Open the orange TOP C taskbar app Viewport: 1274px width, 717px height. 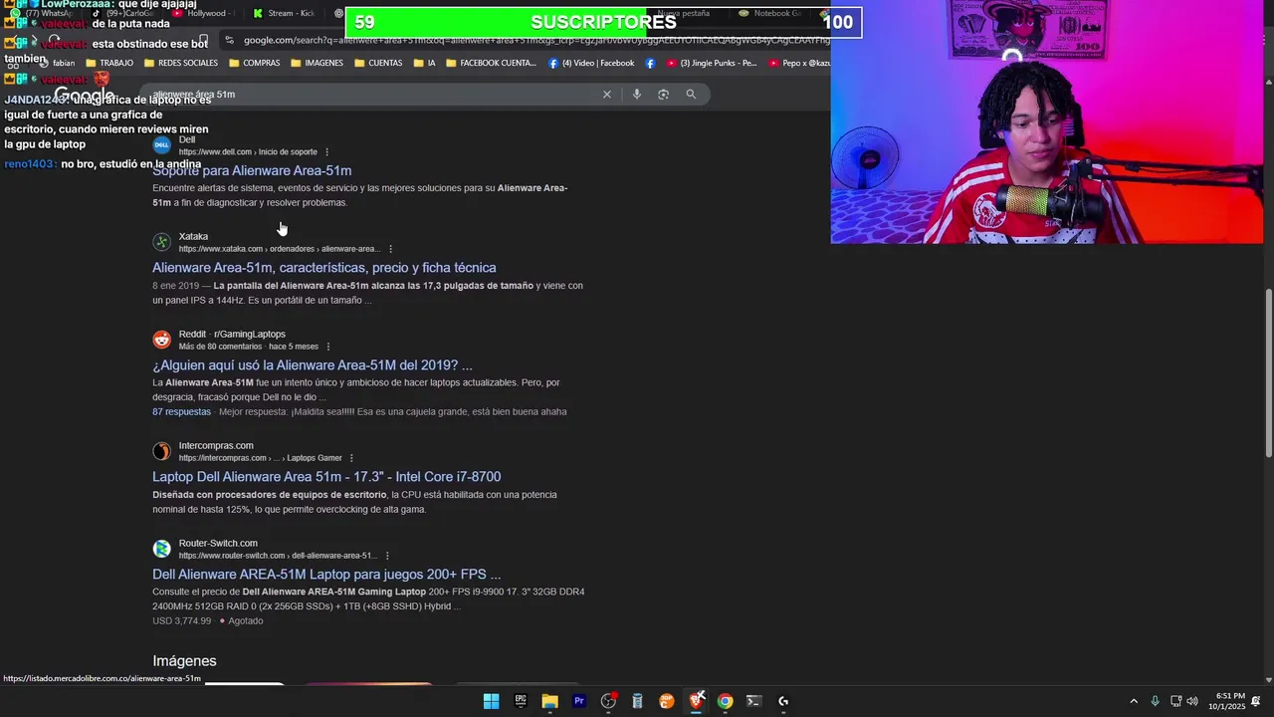667,701
